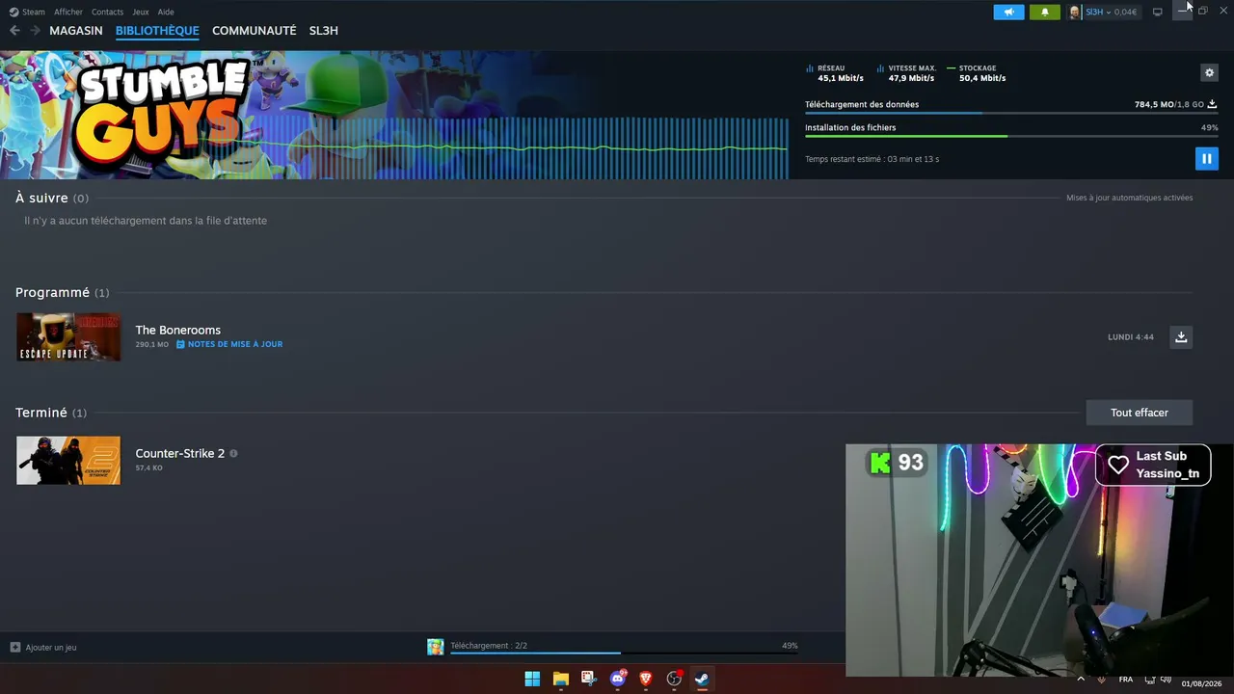
Task: Click the volume icon in system tray
Action: click(x=1165, y=680)
